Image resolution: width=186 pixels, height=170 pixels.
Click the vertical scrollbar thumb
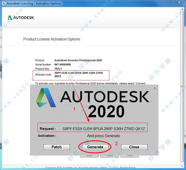click(182, 86)
